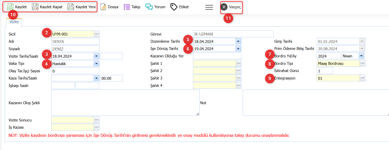
Task: Click the İş Kazası input field
Action: 73,127
